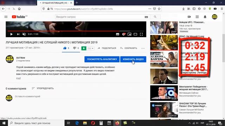Viewport: 225px width, 126px height.
Task: Click ПОСМОТРЕТЬ АНАЛИТИКУ button
Action: [102, 59]
